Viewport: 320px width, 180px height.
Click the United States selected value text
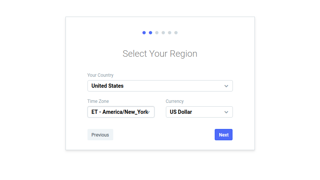pos(107,86)
